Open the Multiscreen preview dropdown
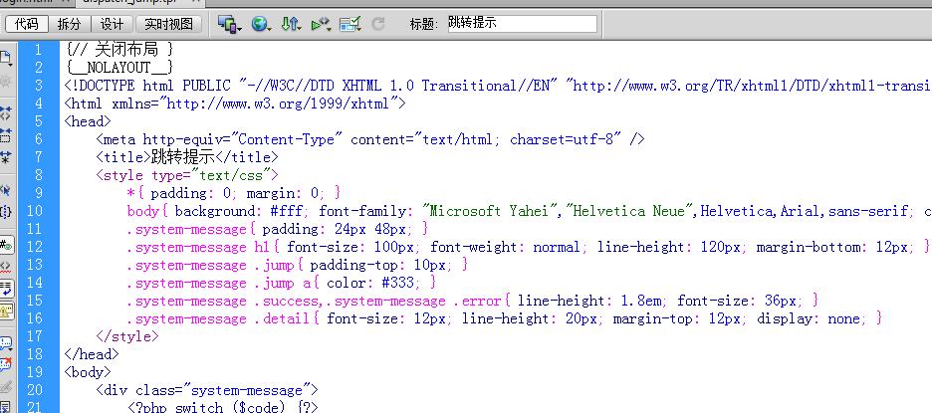This screenshot has height=413, width=932. [x=229, y=24]
